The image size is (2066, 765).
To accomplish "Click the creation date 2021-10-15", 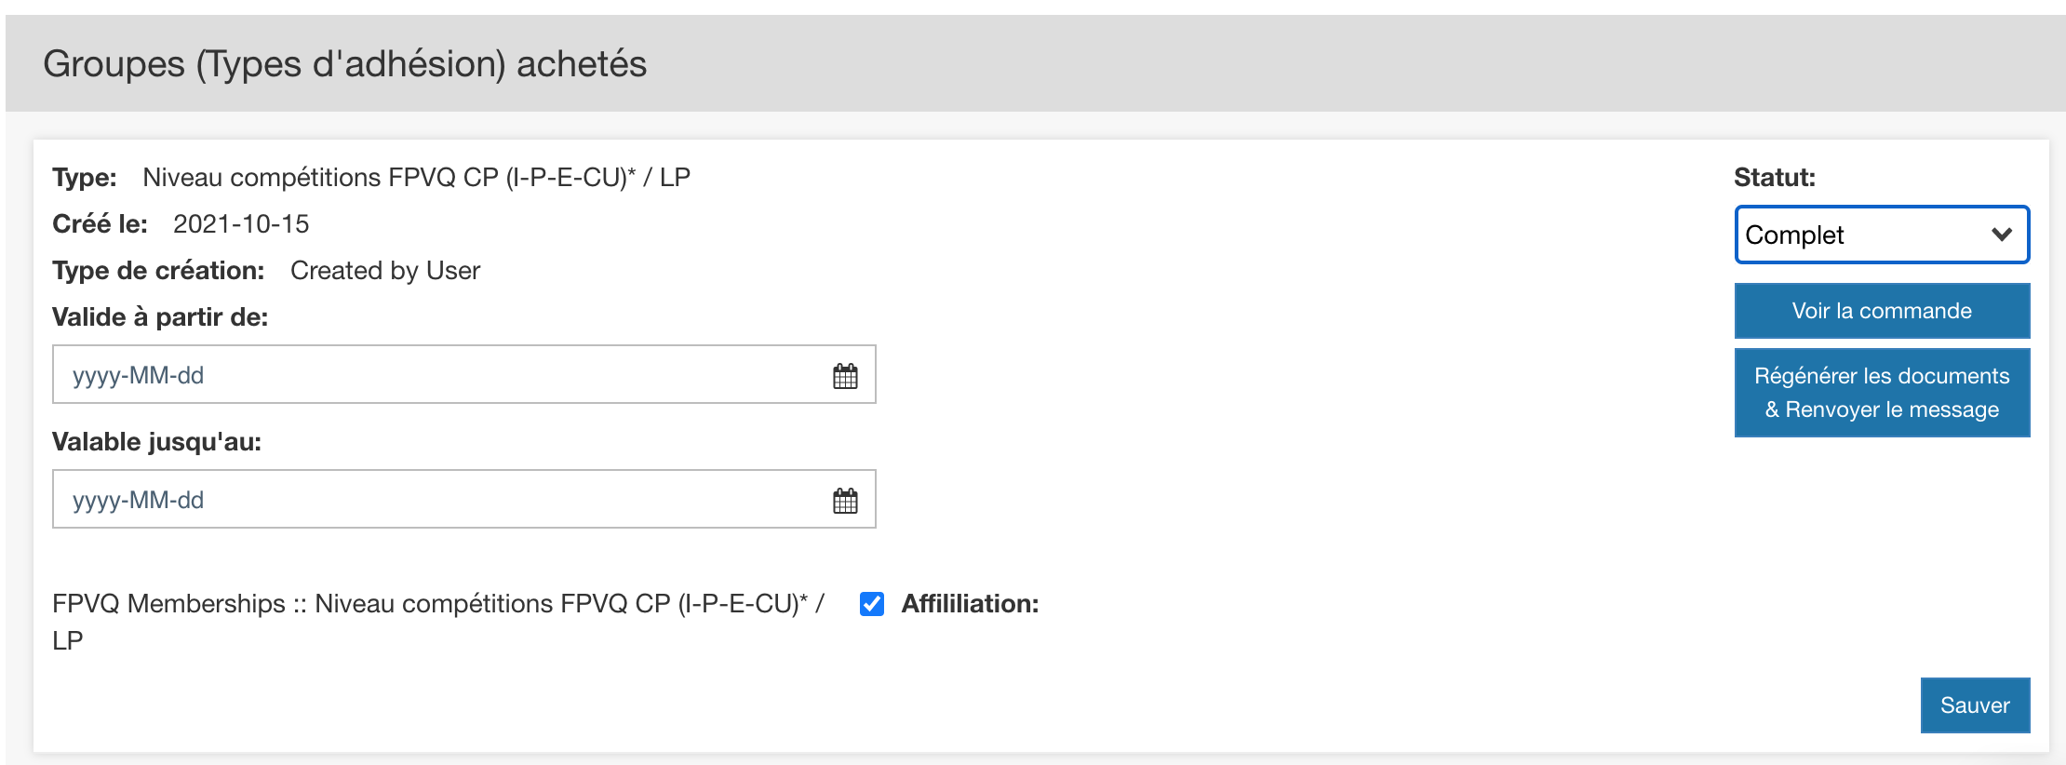I will 241,224.
